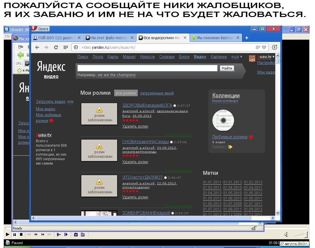This screenshot has height=248, width=315.
Task: Close the 'ГОЙ GOY' tab
Action: 79,38
